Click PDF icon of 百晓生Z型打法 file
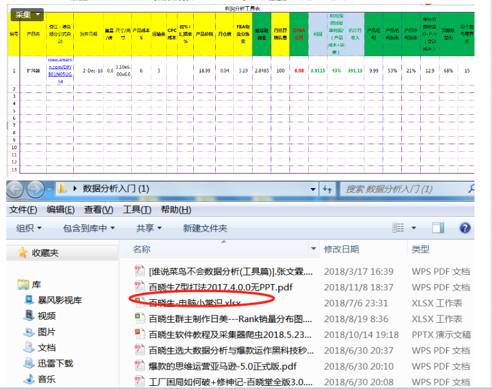 coord(139,287)
